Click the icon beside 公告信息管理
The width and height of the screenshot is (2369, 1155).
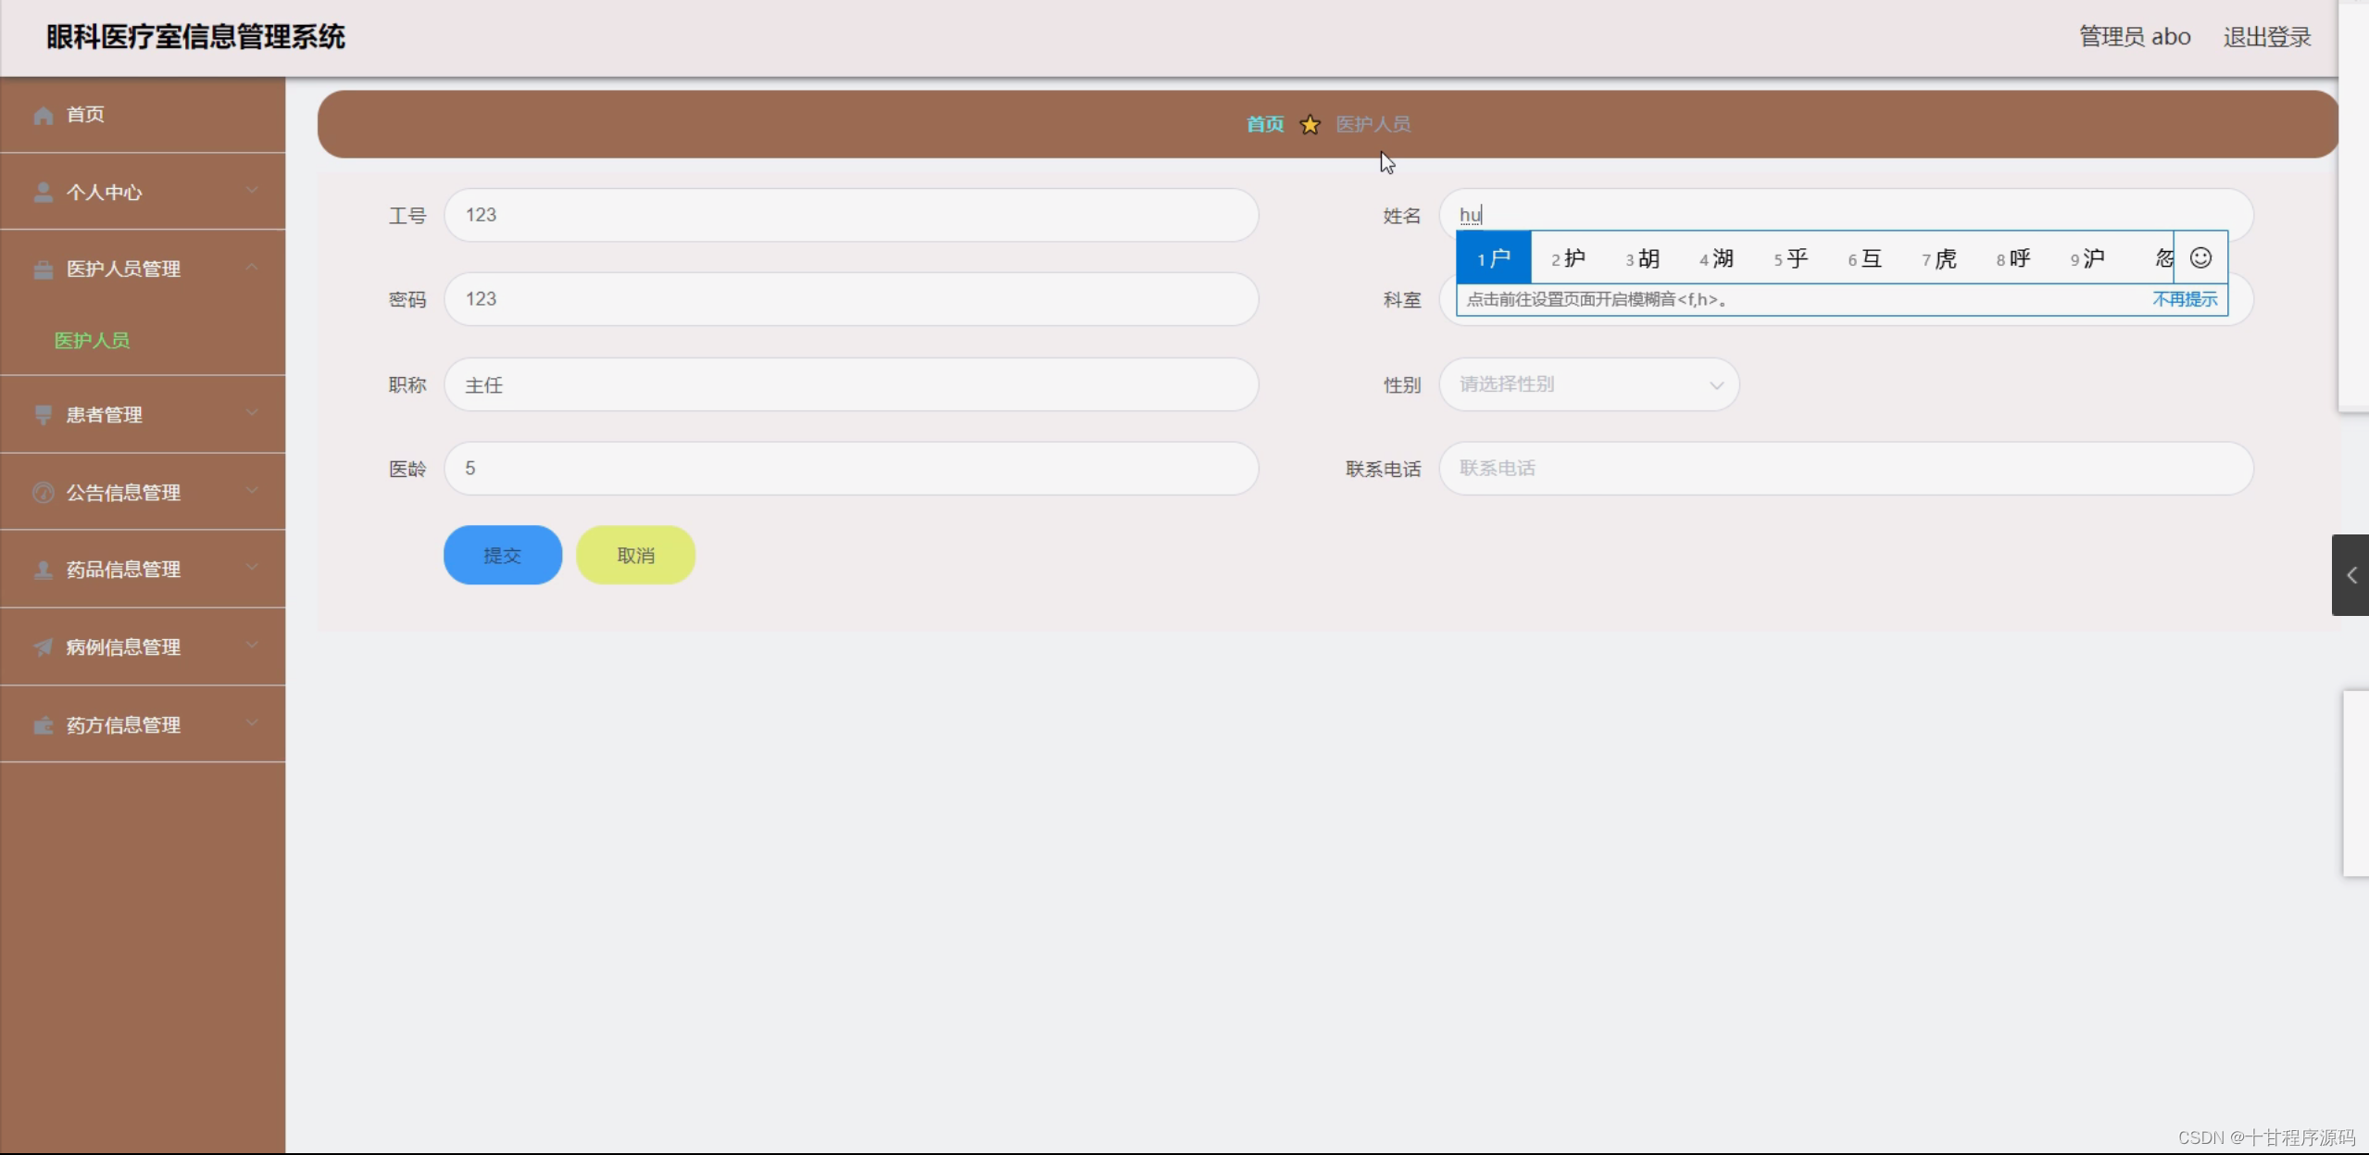click(43, 493)
